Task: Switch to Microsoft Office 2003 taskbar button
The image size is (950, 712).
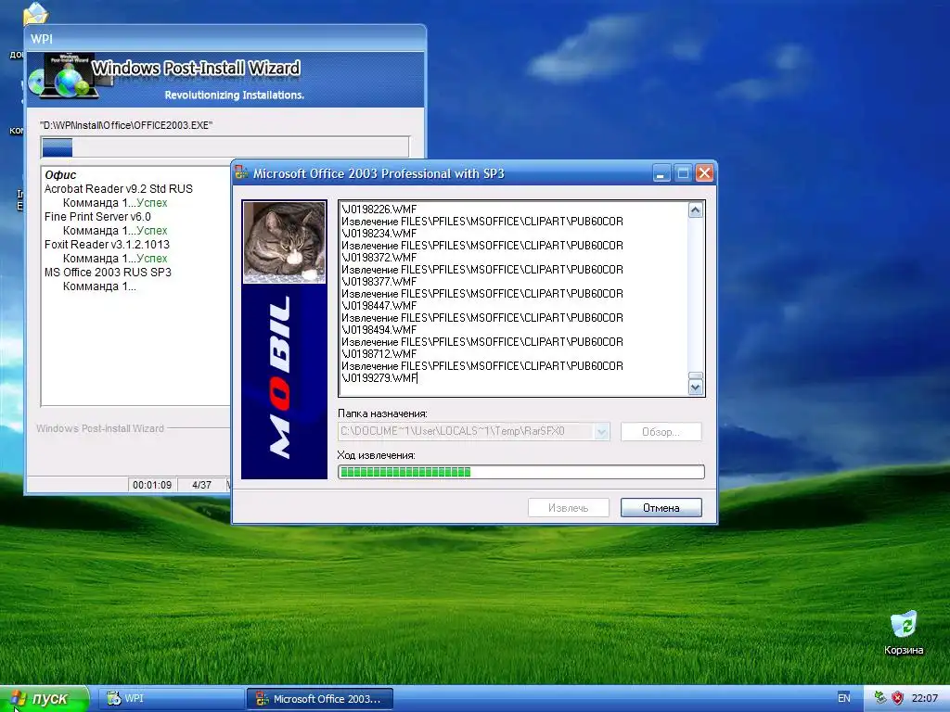Action: (320, 699)
